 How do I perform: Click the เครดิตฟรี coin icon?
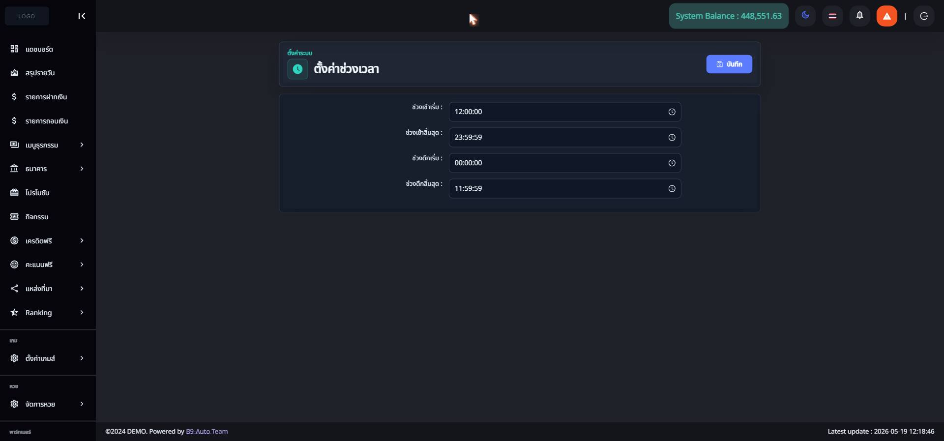pos(14,240)
